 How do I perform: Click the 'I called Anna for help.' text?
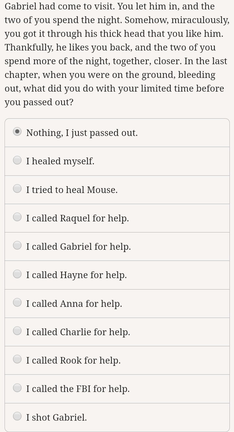[x=74, y=304]
